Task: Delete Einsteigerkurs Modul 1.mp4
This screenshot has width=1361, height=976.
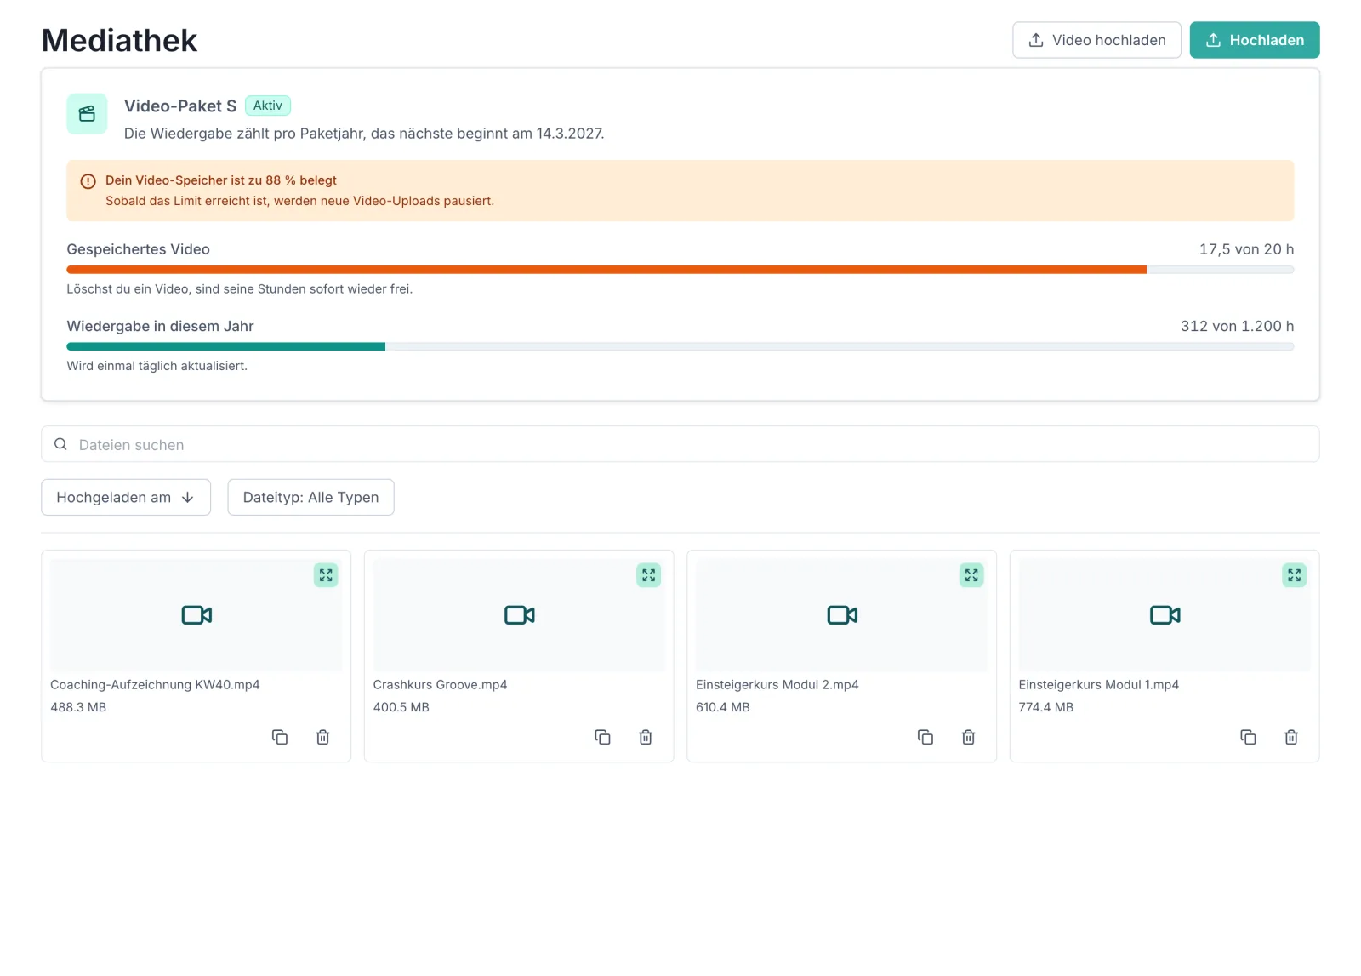Action: tap(1291, 737)
